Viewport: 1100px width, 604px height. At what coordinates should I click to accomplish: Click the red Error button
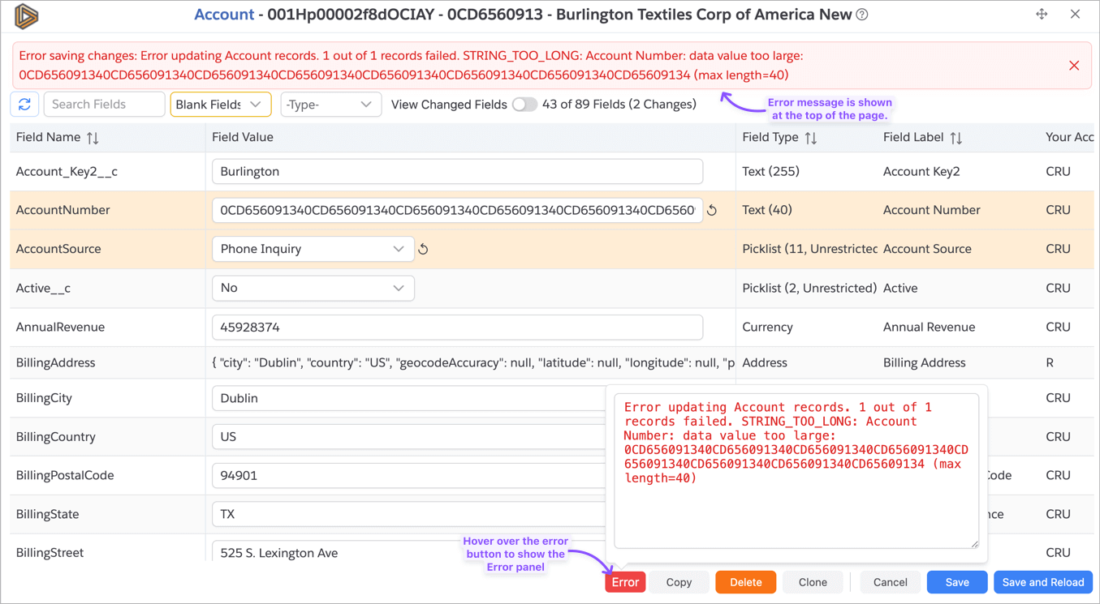(624, 582)
